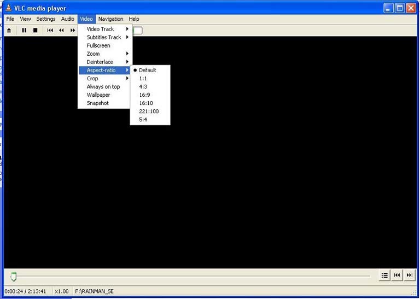The width and height of the screenshot is (420, 299).
Task: Select the Default aspect ratio option
Action: (148, 70)
